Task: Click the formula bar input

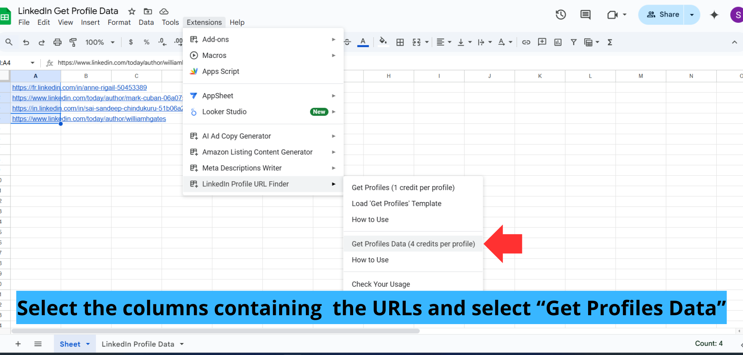Action: [x=120, y=63]
